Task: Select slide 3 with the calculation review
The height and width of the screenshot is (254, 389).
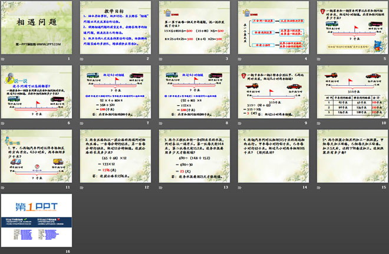Action: coord(194,27)
